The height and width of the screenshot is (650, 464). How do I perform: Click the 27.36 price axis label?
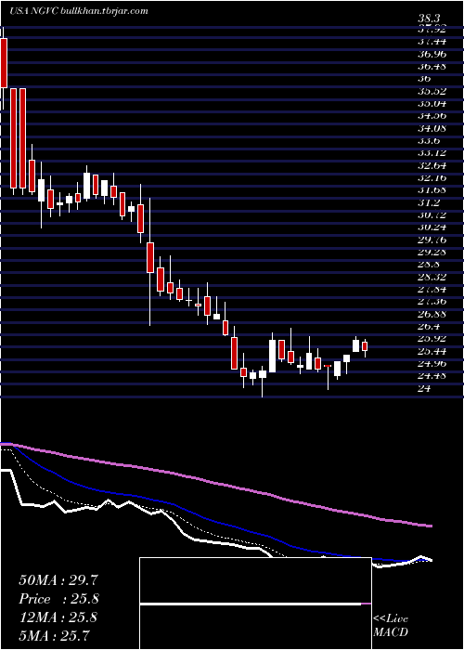[432, 302]
